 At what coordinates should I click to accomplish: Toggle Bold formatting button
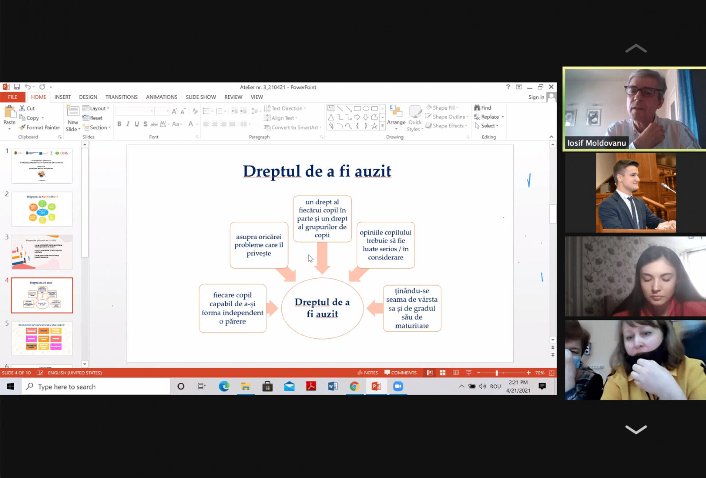coord(119,124)
